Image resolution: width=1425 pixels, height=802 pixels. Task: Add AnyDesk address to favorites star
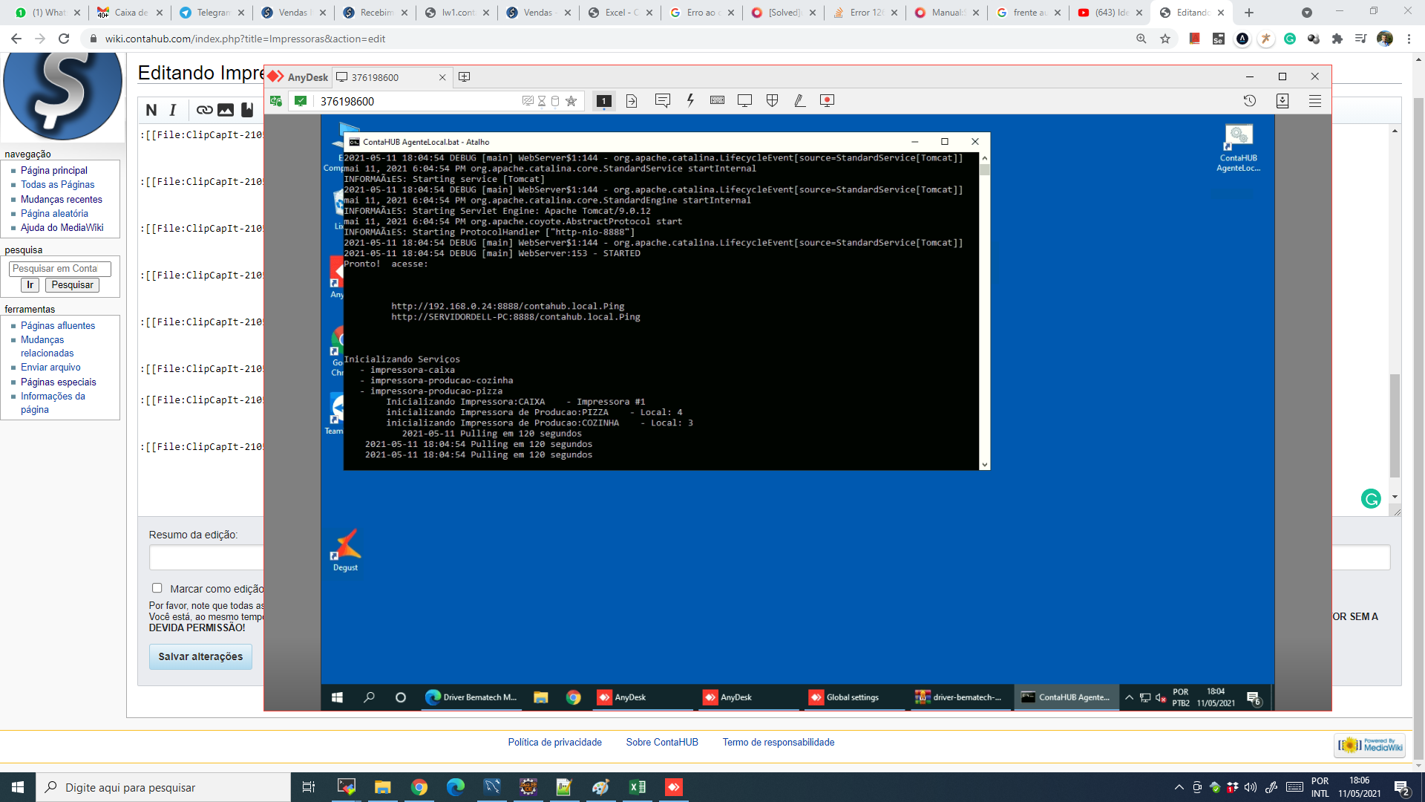(x=571, y=101)
